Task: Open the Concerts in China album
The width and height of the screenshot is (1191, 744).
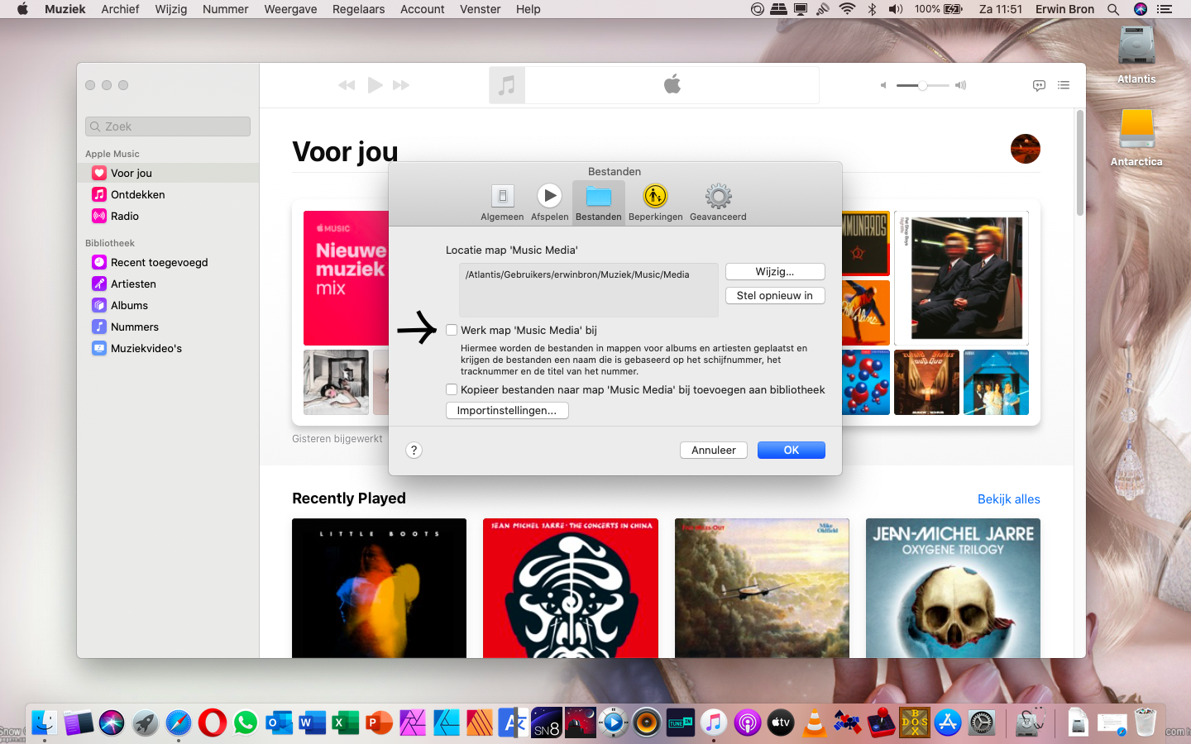Action: [x=571, y=588]
